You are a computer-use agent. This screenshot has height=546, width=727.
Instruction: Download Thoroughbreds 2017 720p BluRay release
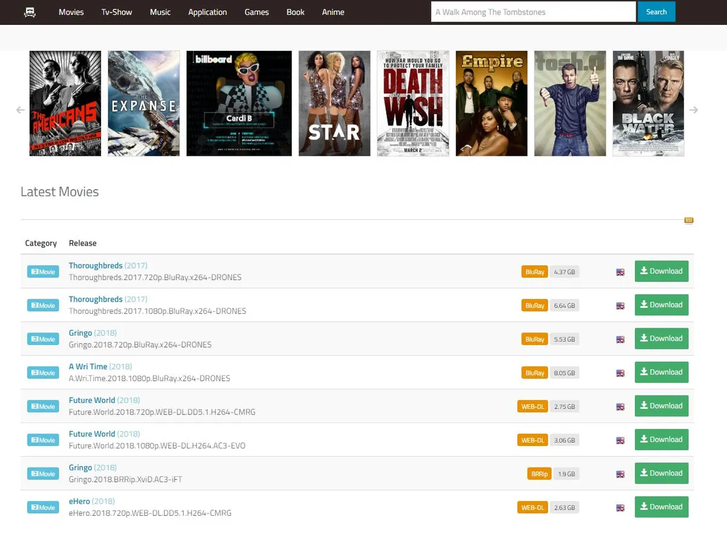(661, 271)
